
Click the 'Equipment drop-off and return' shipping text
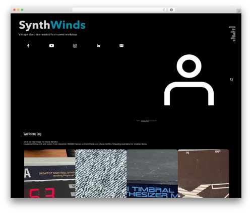pos(85,144)
